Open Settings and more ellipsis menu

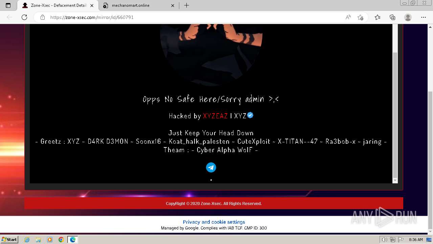coord(424,17)
